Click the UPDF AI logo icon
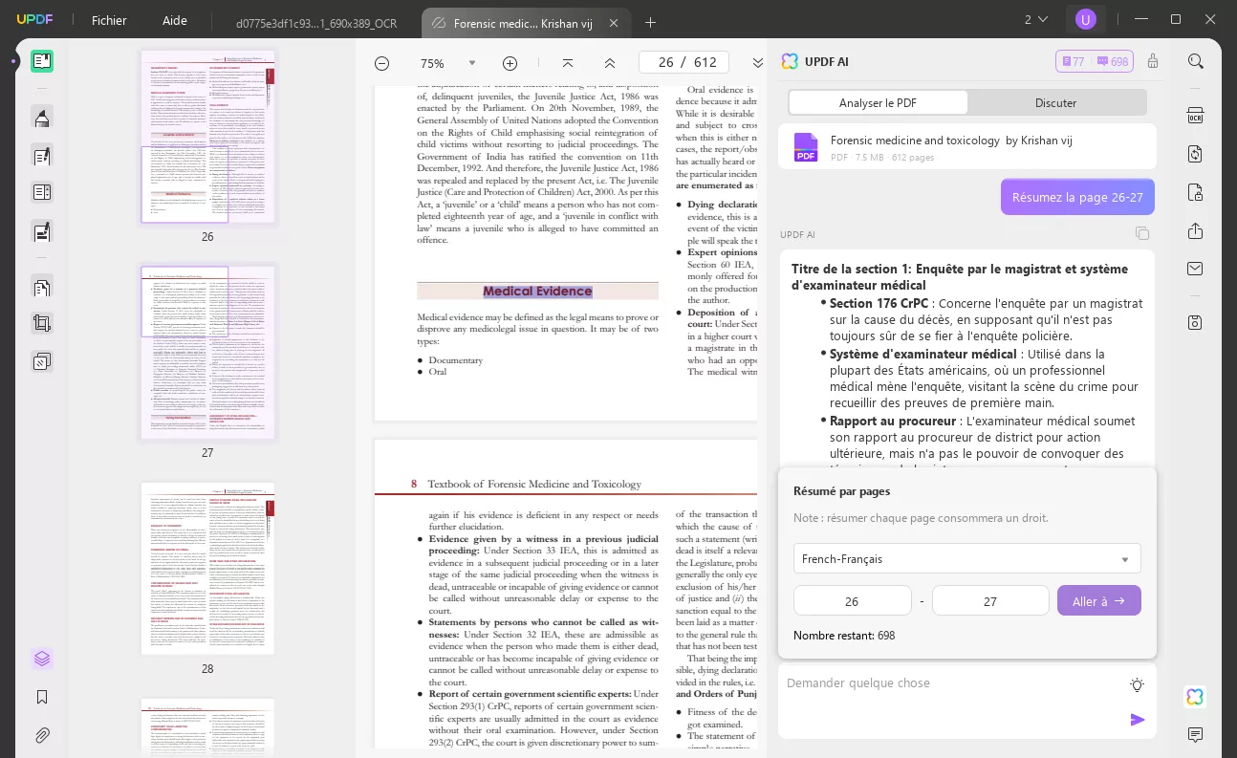1237x758 pixels. click(790, 61)
